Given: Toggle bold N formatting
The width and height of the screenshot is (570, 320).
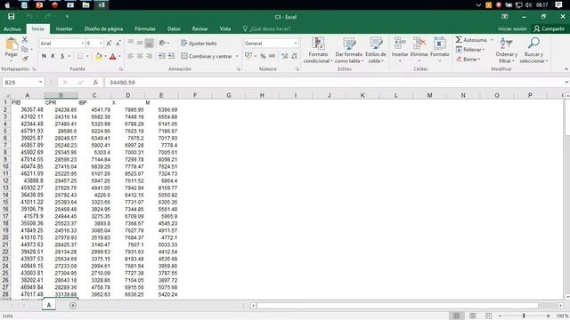Looking at the screenshot, I should pos(44,56).
